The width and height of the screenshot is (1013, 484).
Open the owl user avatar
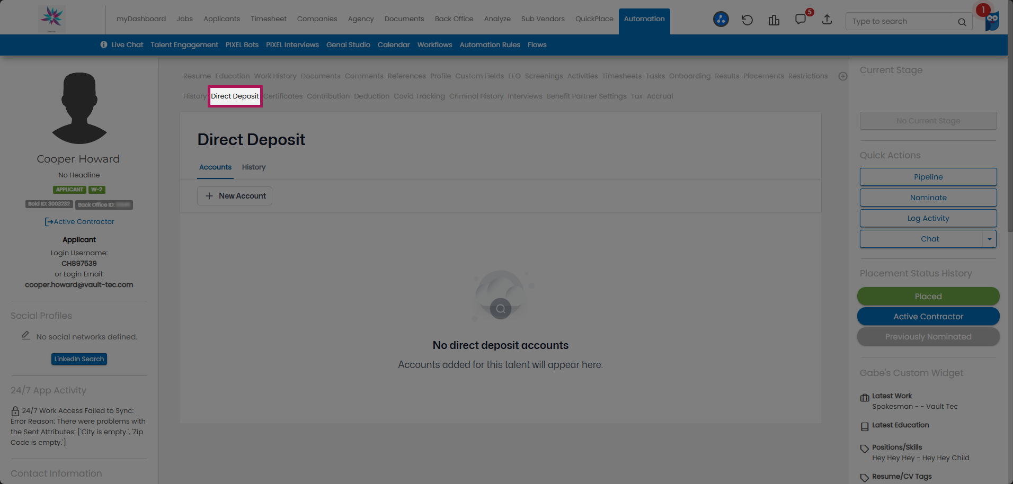point(992,20)
